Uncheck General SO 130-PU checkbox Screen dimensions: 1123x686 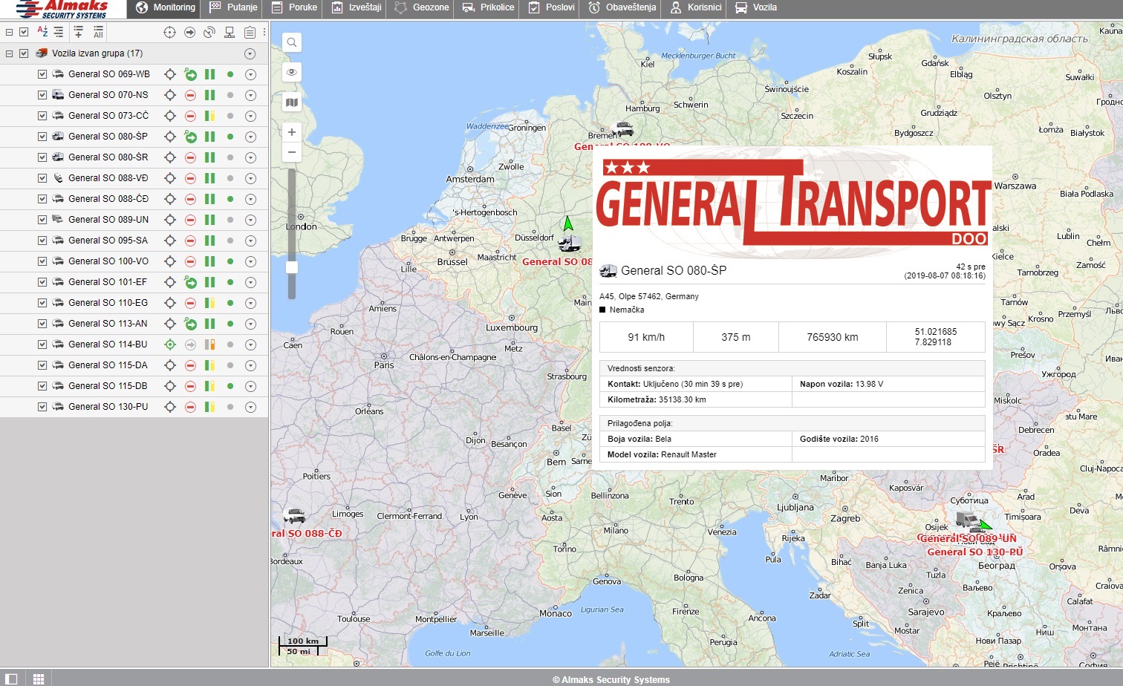click(x=42, y=407)
